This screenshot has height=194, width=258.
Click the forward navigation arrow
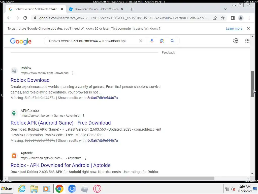[17, 18]
